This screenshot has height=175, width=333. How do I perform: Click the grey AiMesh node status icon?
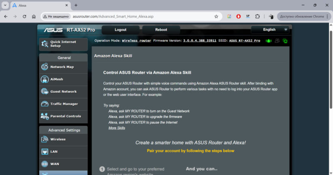click(x=277, y=40)
